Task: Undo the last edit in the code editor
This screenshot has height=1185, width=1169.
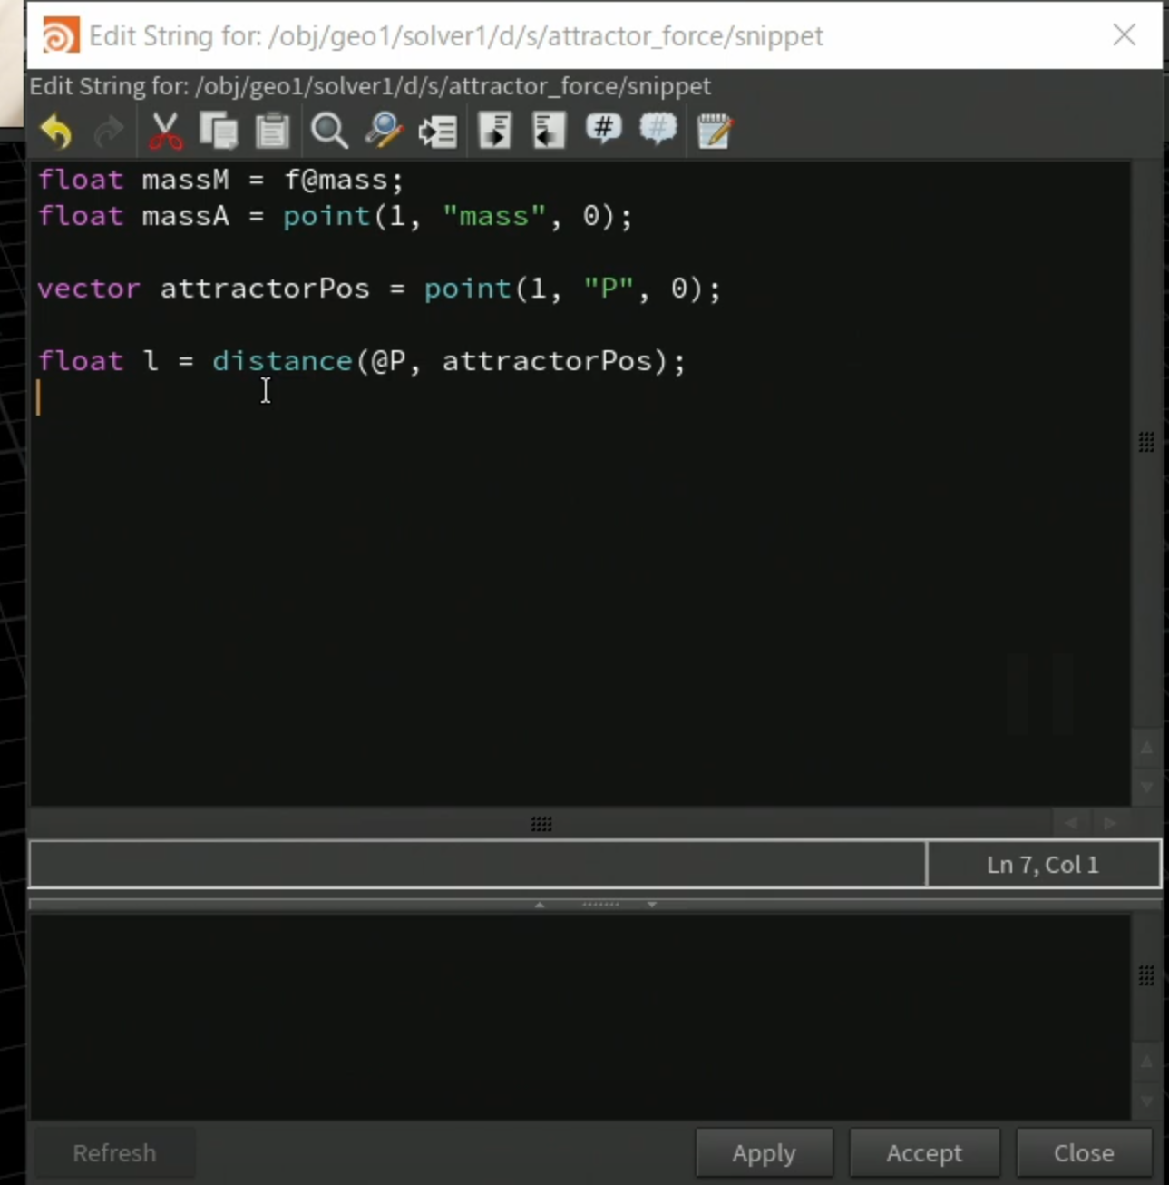Action: point(56,132)
